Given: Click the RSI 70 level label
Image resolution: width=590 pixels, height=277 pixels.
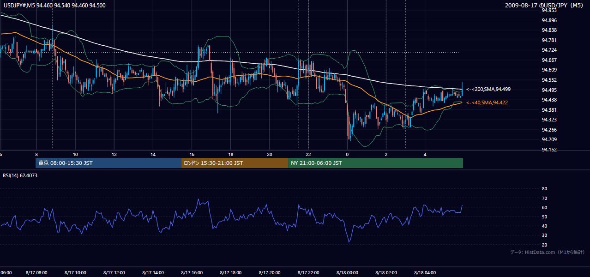Looking at the screenshot, I should tap(544, 198).
